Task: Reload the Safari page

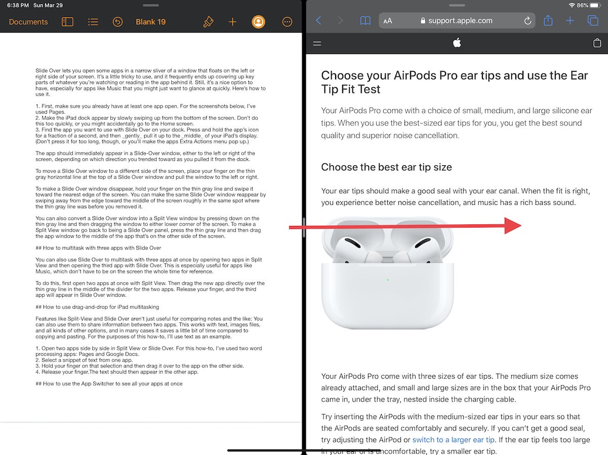Action: coord(528,21)
